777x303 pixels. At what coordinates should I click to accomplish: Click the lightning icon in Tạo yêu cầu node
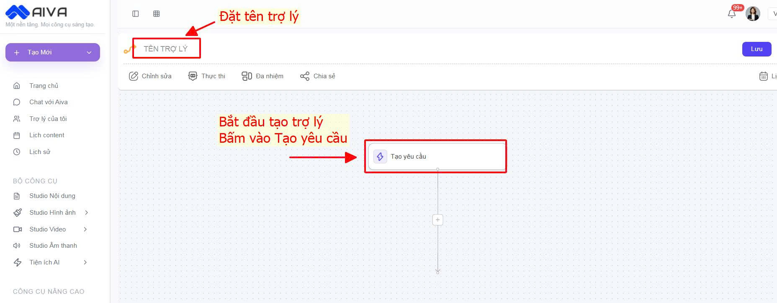point(380,157)
